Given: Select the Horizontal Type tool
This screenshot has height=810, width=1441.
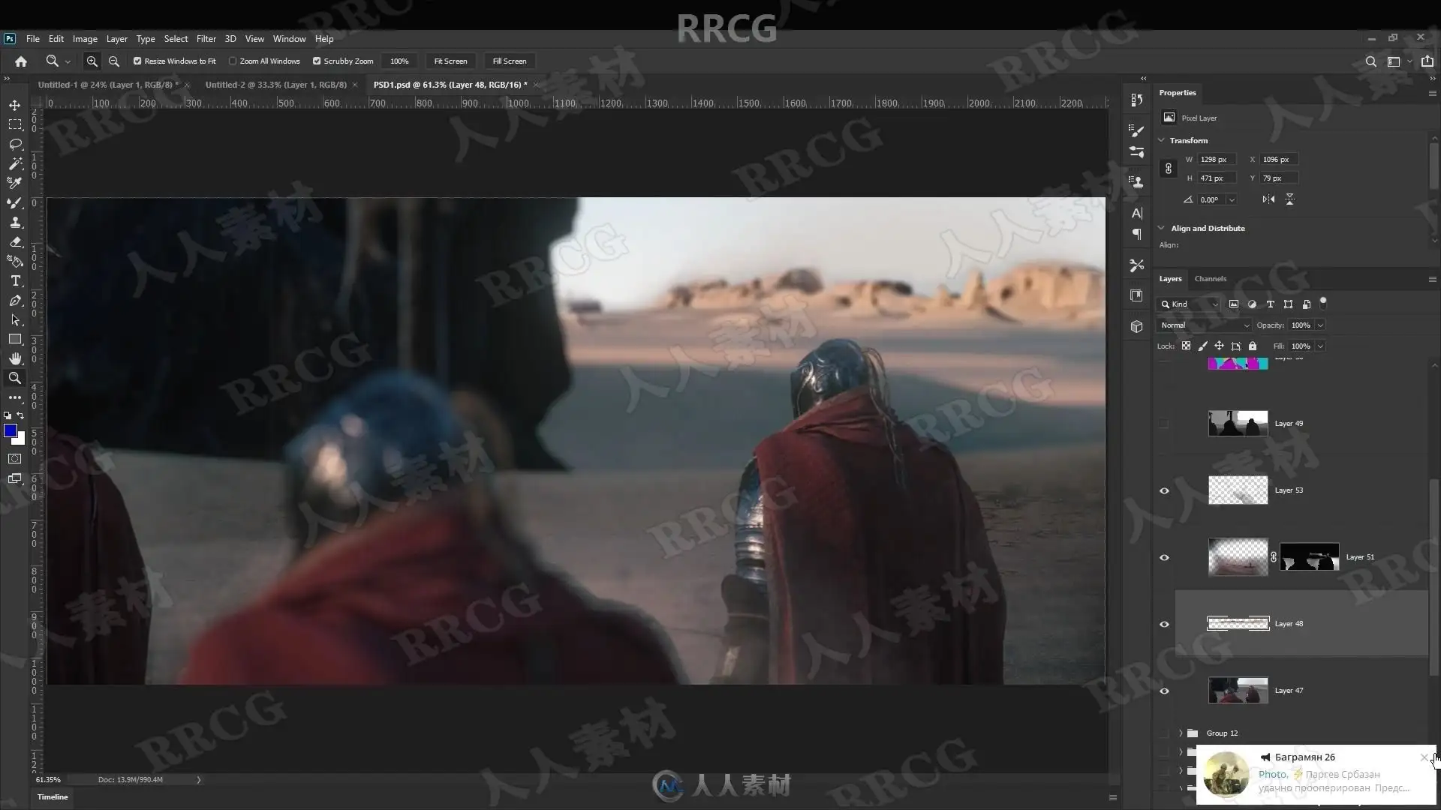Looking at the screenshot, I should pos(15,280).
